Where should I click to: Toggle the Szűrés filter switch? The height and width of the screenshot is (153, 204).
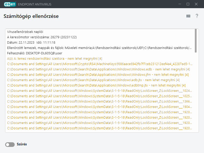click(10, 144)
